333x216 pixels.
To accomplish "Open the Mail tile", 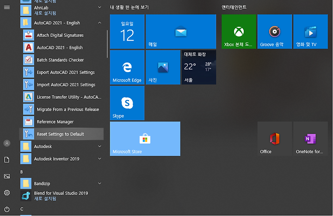I will (181, 31).
